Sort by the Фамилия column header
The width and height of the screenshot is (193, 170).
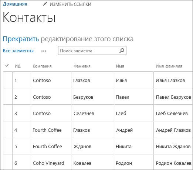click(x=82, y=66)
